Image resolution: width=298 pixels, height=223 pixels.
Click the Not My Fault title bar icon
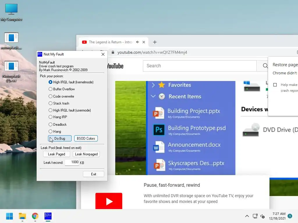(x=40, y=54)
